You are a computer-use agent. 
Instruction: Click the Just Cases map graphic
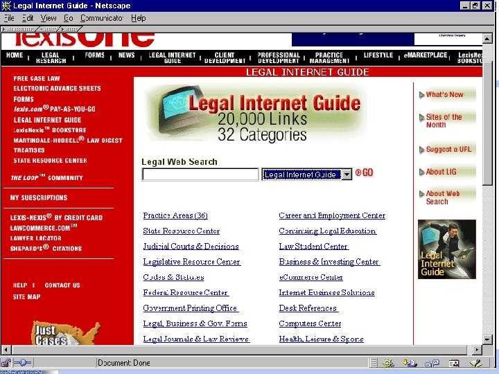click(x=66, y=334)
